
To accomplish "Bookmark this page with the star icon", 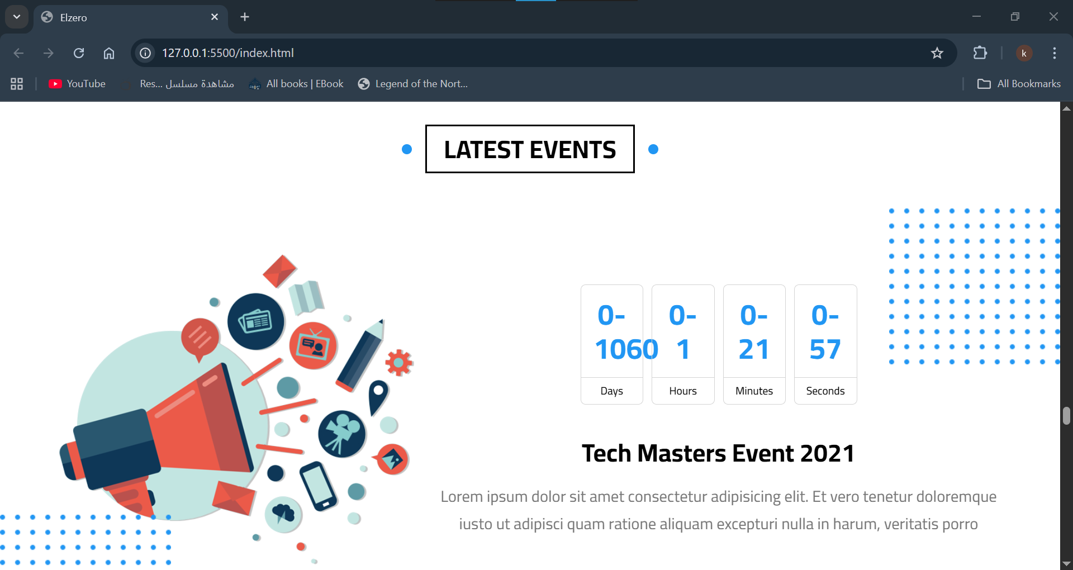I will coord(937,53).
